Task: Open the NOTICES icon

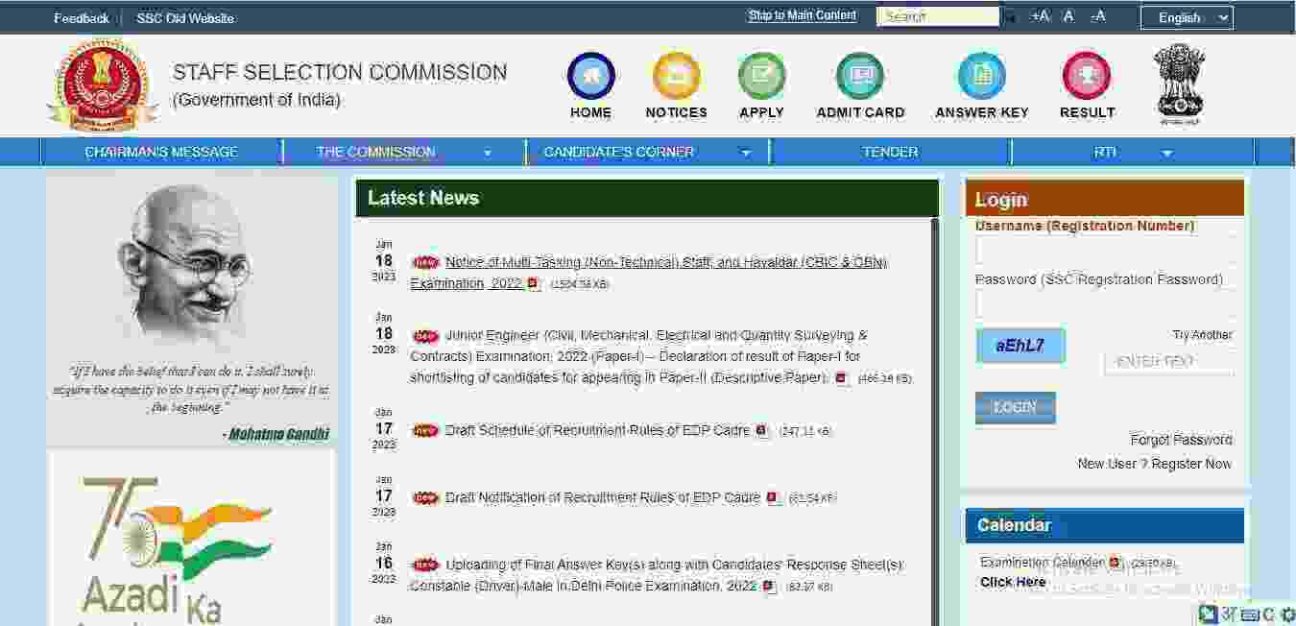Action: tap(676, 76)
